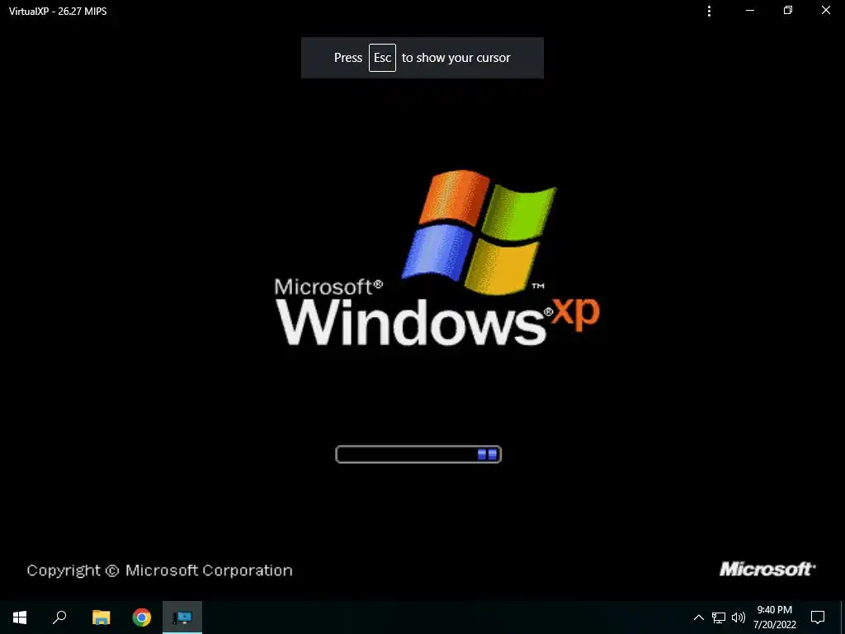Launch File Explorer from the taskbar
Viewport: 845px width, 634px height.
coord(101,617)
